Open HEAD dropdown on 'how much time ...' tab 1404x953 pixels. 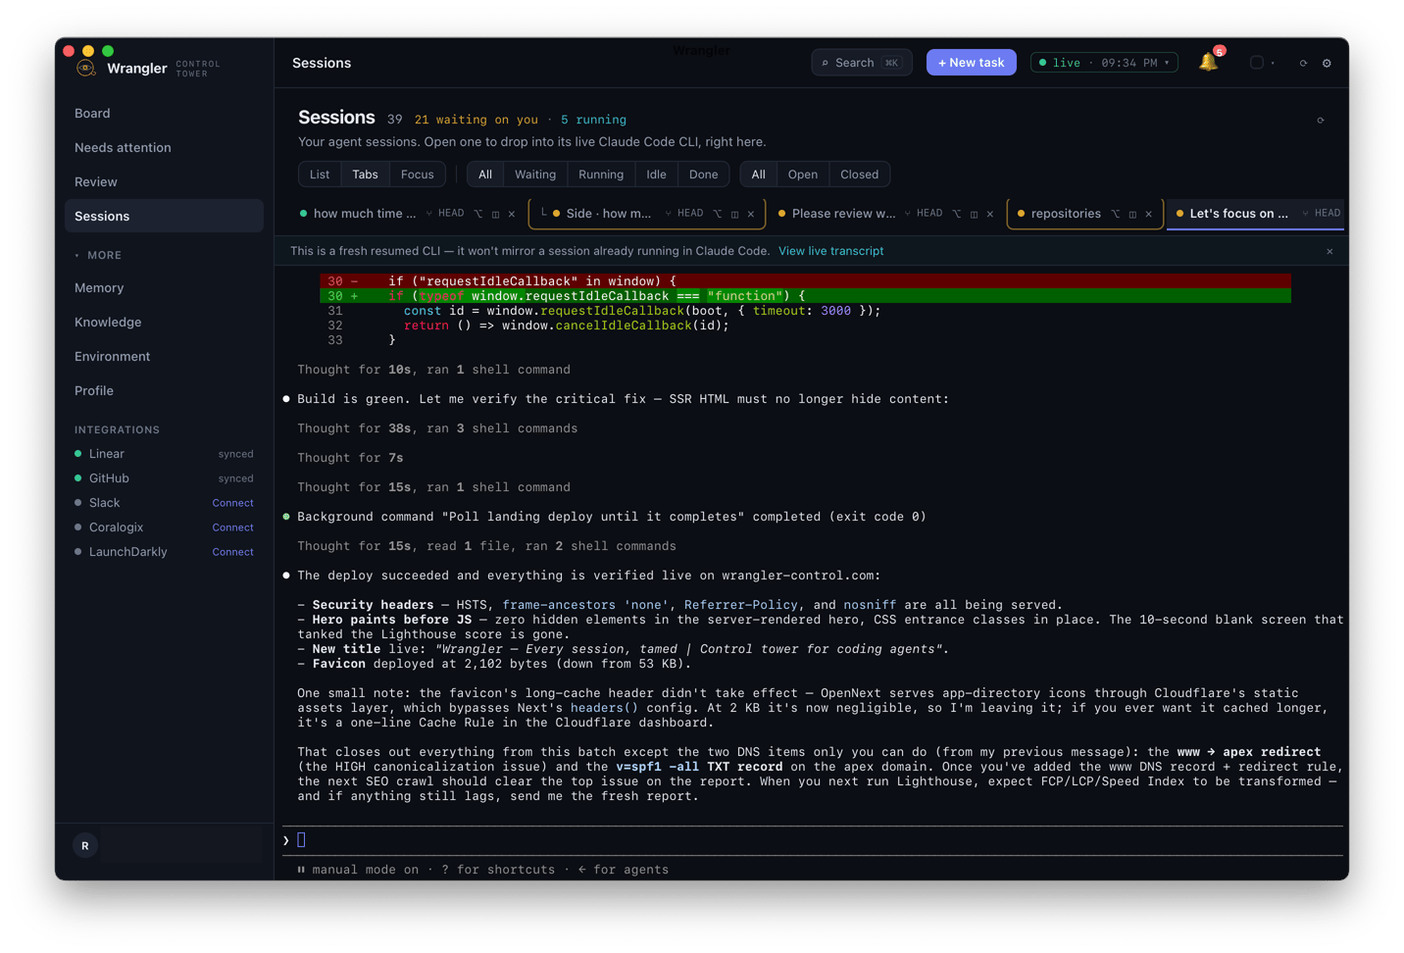tap(444, 214)
